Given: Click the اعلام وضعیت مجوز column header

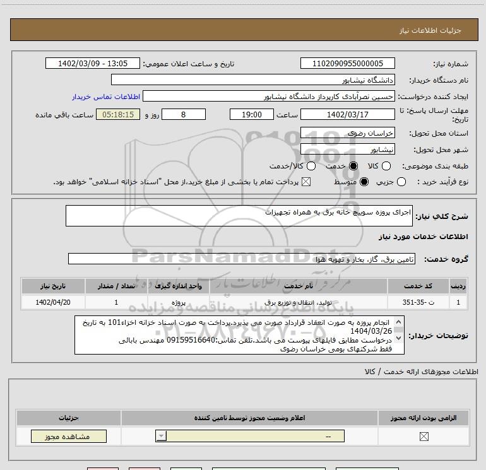Looking at the screenshot, I should coord(249,418).
